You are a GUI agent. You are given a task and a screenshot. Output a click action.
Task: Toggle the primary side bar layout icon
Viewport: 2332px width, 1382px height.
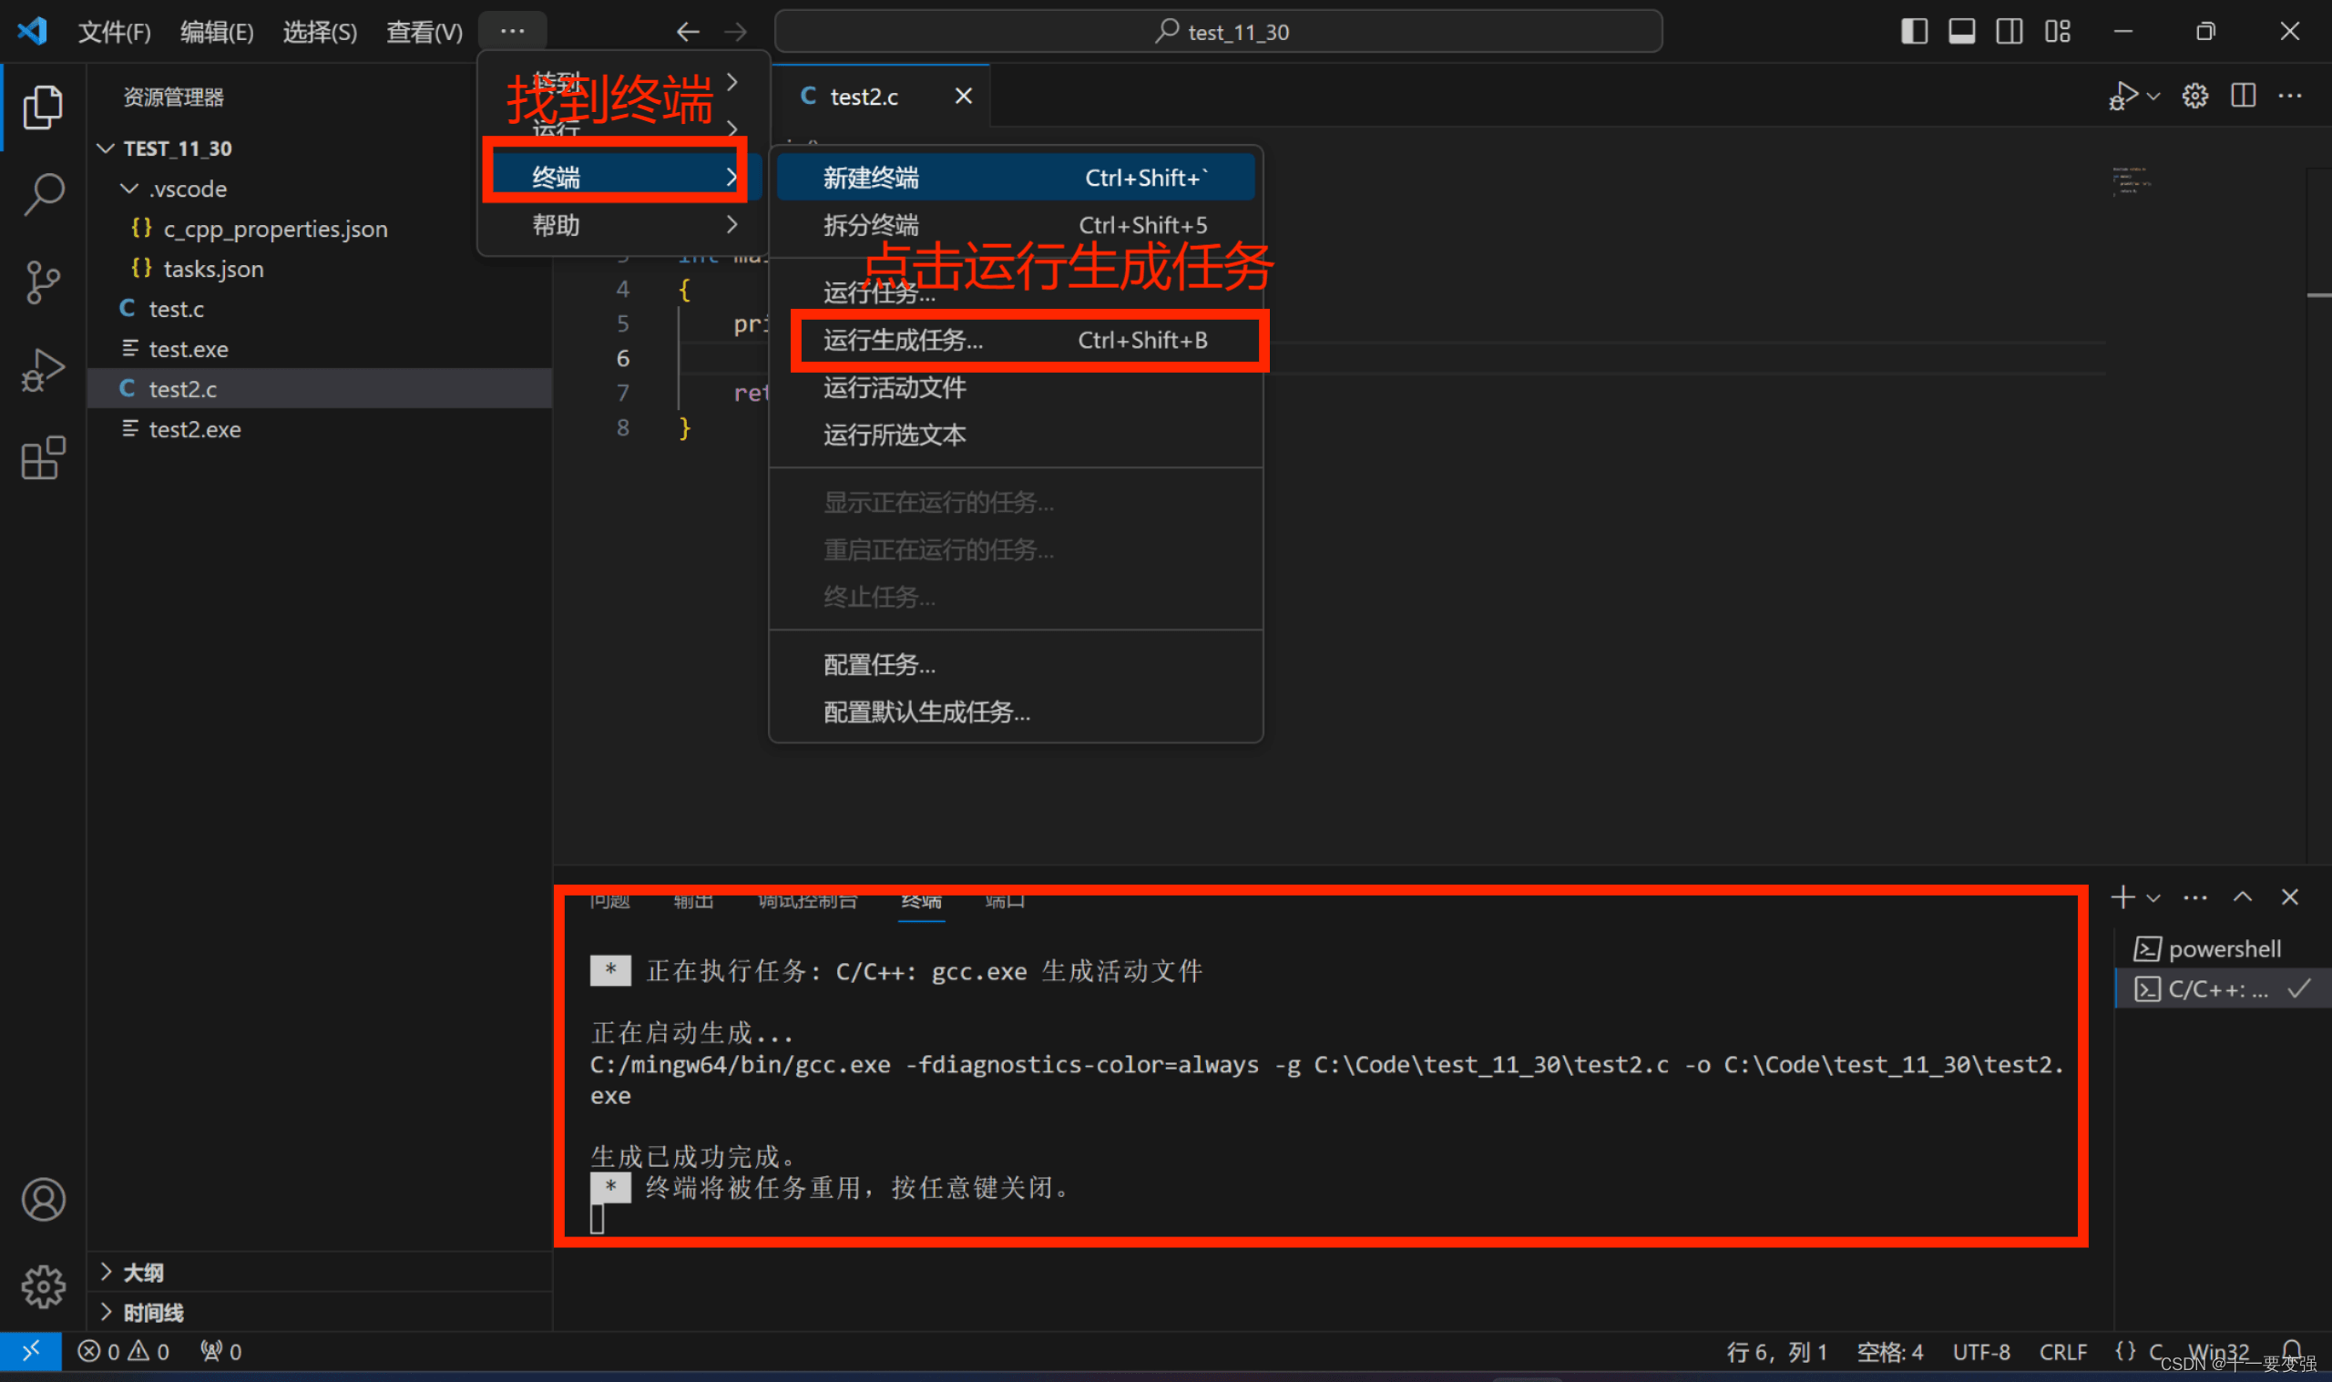coord(1914,32)
